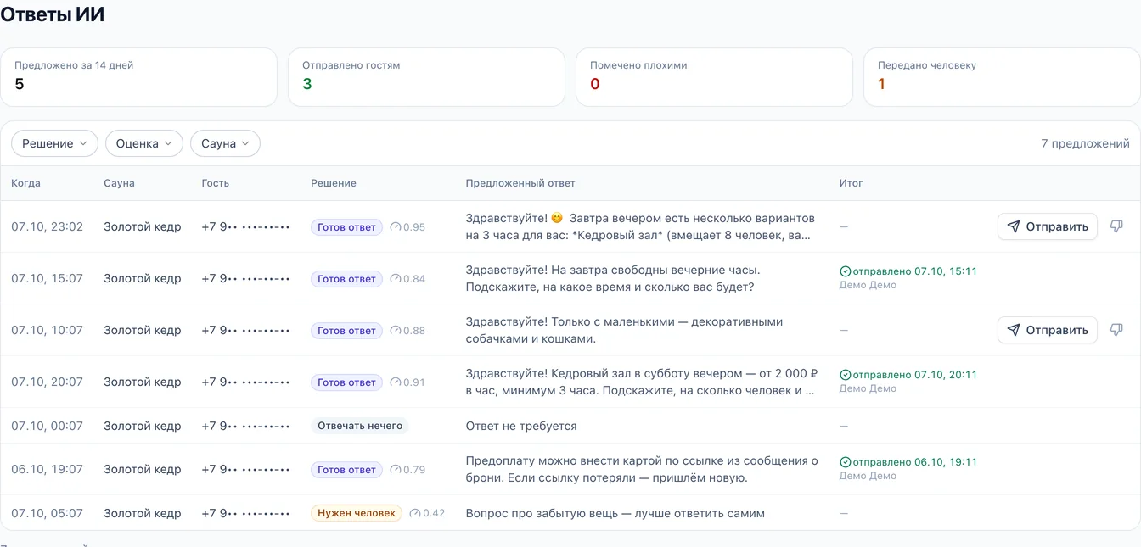Mark the 23:02 answer as bad with thumbs-down

click(x=1116, y=226)
